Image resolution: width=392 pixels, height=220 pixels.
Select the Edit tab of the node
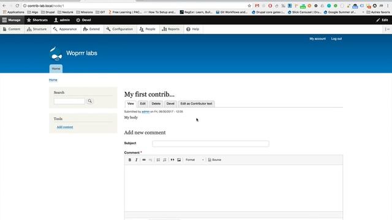(x=143, y=104)
